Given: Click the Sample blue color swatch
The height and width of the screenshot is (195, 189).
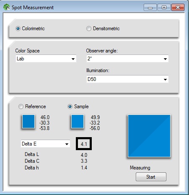Looking at the screenshot, I should click(78, 121).
